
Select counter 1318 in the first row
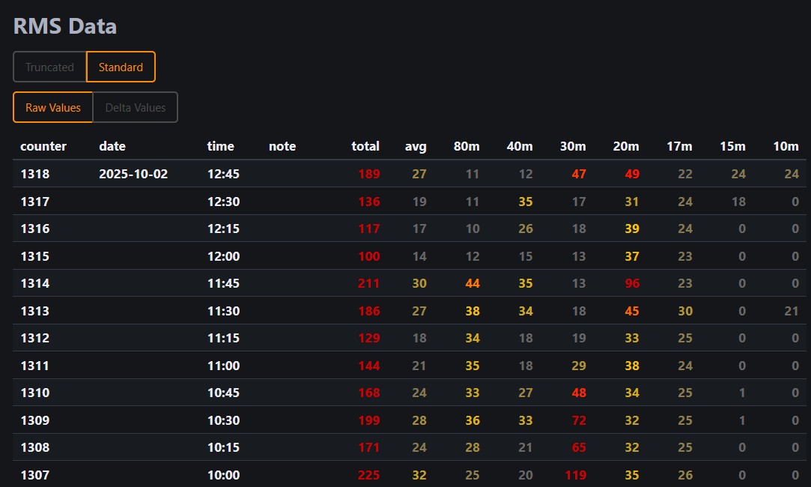(x=35, y=174)
